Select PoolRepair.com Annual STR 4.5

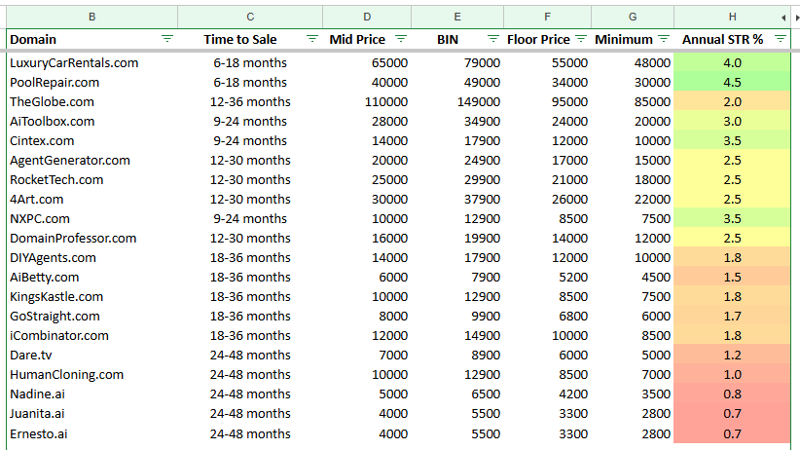coord(732,82)
